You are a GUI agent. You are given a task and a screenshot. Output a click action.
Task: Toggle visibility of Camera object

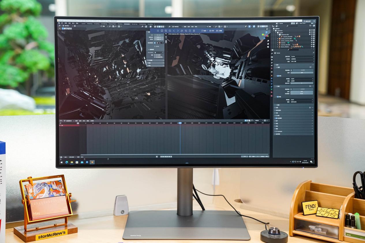[312, 43]
